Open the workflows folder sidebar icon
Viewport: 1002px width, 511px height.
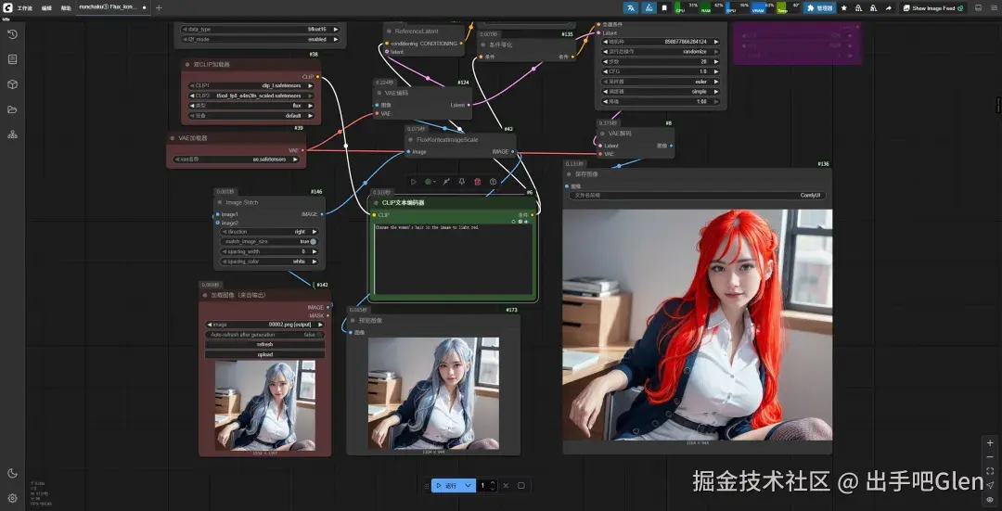tap(12, 109)
